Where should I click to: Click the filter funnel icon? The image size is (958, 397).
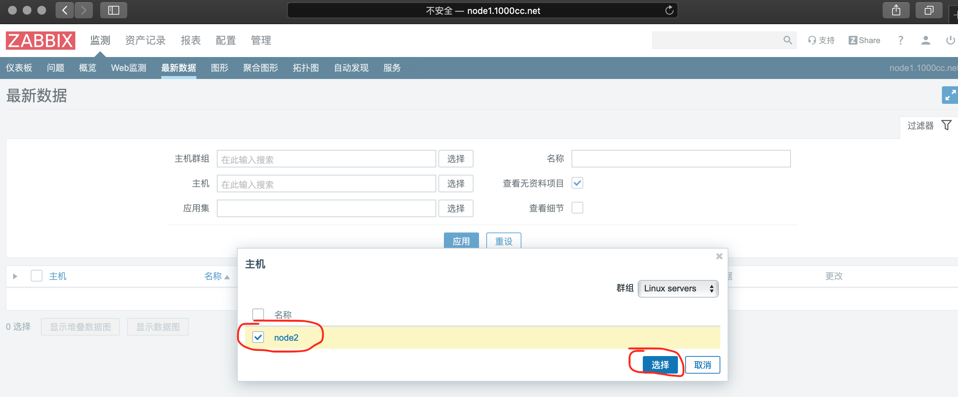(946, 125)
